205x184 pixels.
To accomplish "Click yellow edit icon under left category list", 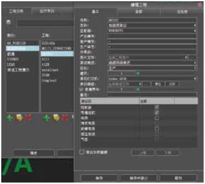I will (x=19, y=119).
